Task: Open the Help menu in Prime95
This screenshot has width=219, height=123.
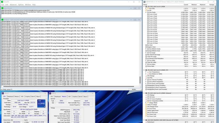Action: click(x=34, y=5)
